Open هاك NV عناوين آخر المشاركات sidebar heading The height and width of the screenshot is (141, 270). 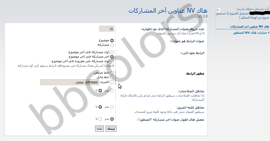243,26
